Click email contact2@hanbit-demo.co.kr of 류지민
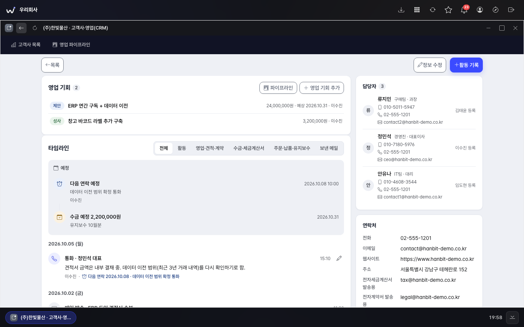The height and width of the screenshot is (327, 524). tap(413, 122)
